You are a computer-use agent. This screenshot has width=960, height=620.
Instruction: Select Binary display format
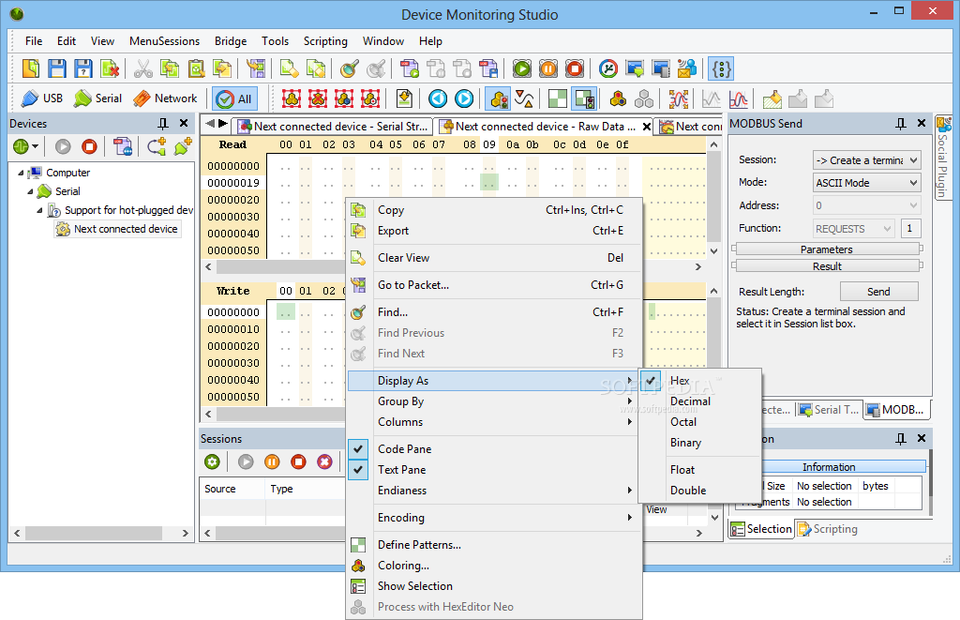point(699,443)
